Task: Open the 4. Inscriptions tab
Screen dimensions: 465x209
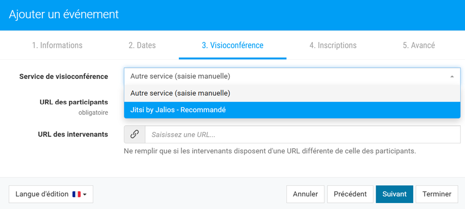Action: coord(333,45)
